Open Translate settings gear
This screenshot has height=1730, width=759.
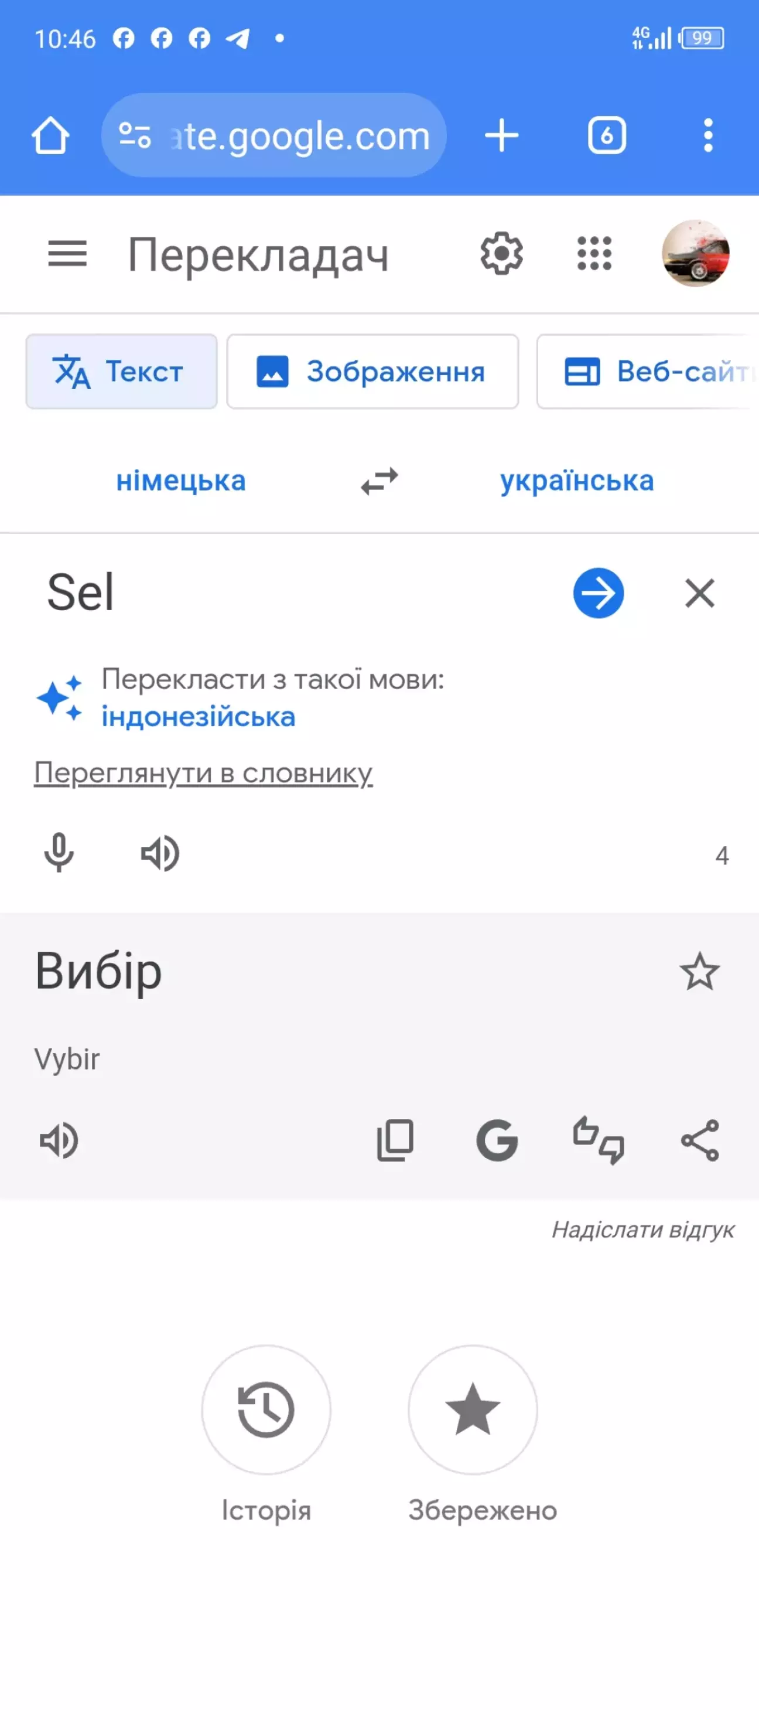pos(501,254)
